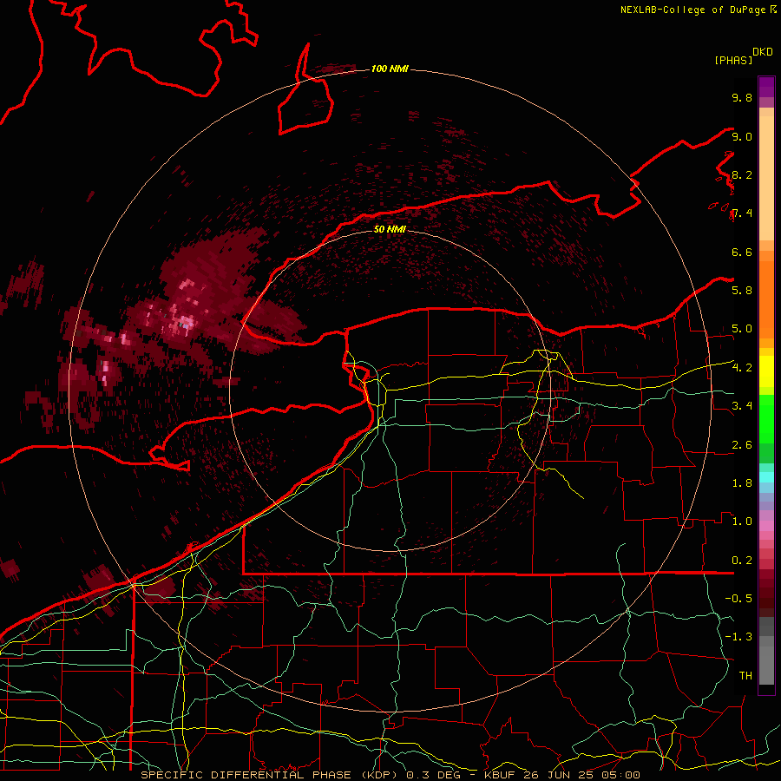
Task: Click the 2.6 value on the color scale
Action: pos(742,445)
